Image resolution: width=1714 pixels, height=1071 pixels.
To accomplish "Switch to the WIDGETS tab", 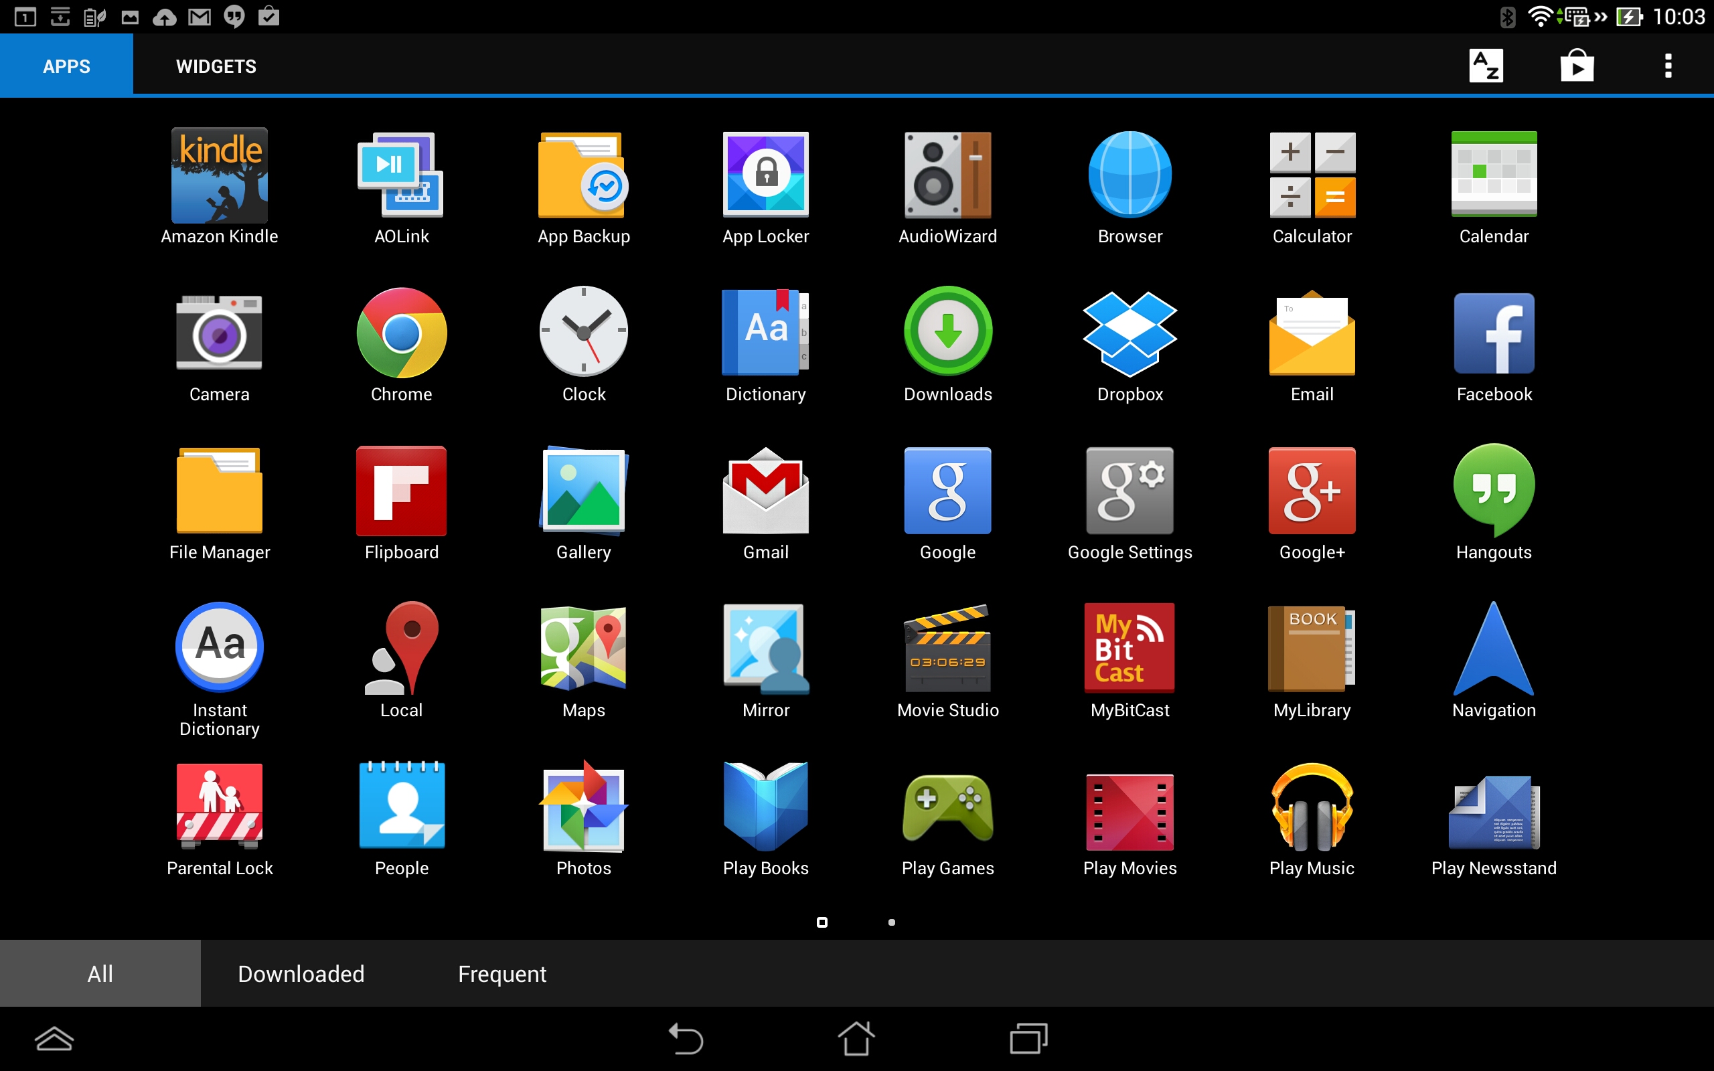I will coord(216,66).
